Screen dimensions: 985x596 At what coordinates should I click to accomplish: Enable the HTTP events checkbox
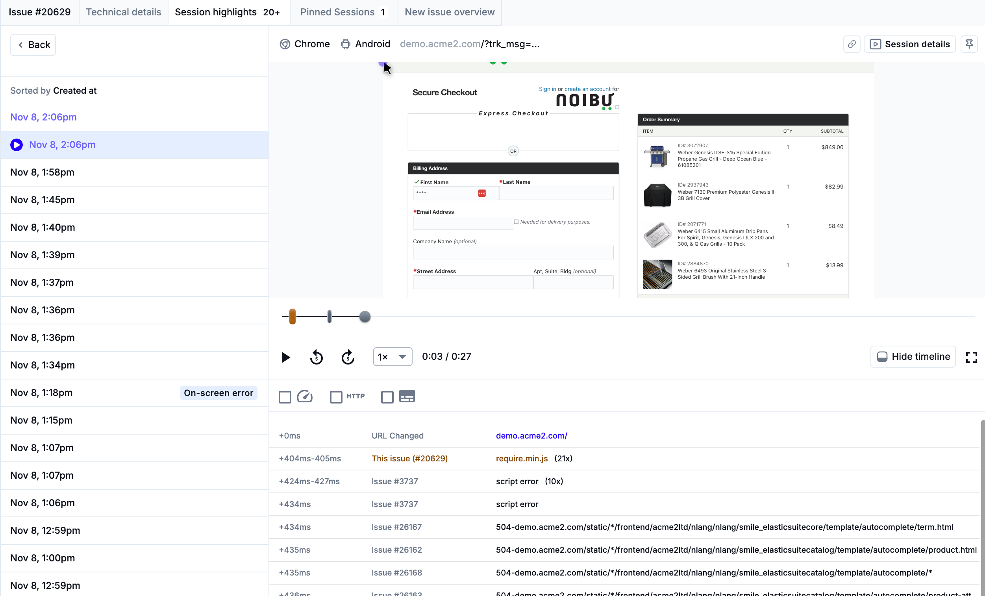pos(336,397)
